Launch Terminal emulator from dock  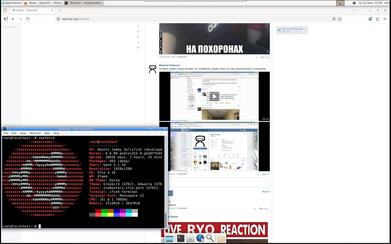(180, 238)
